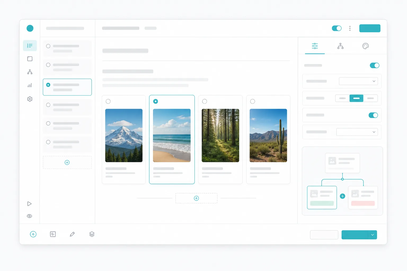Open the hierarchy icon in left sidebar
Image resolution: width=407 pixels, height=271 pixels.
tap(30, 72)
